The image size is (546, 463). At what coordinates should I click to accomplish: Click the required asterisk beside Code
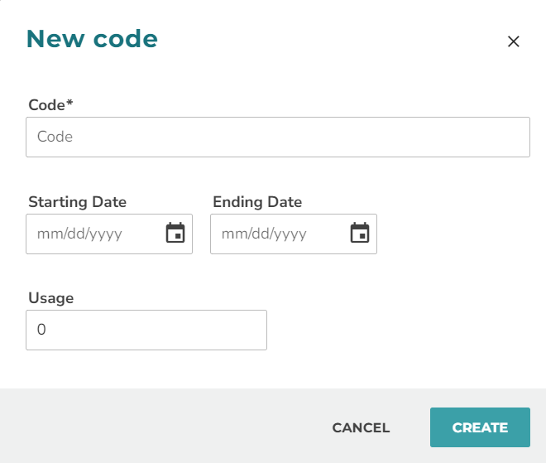point(71,104)
